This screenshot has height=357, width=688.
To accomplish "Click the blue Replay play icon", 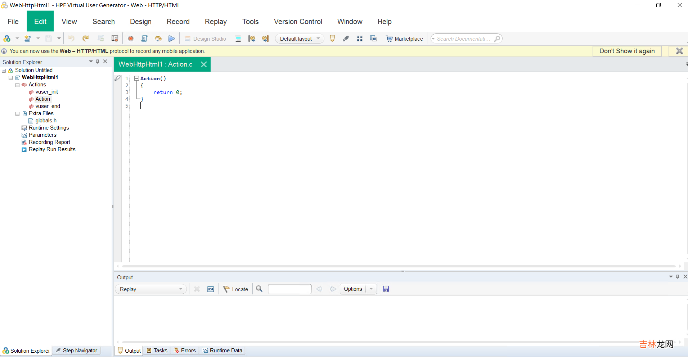I will tap(172, 39).
